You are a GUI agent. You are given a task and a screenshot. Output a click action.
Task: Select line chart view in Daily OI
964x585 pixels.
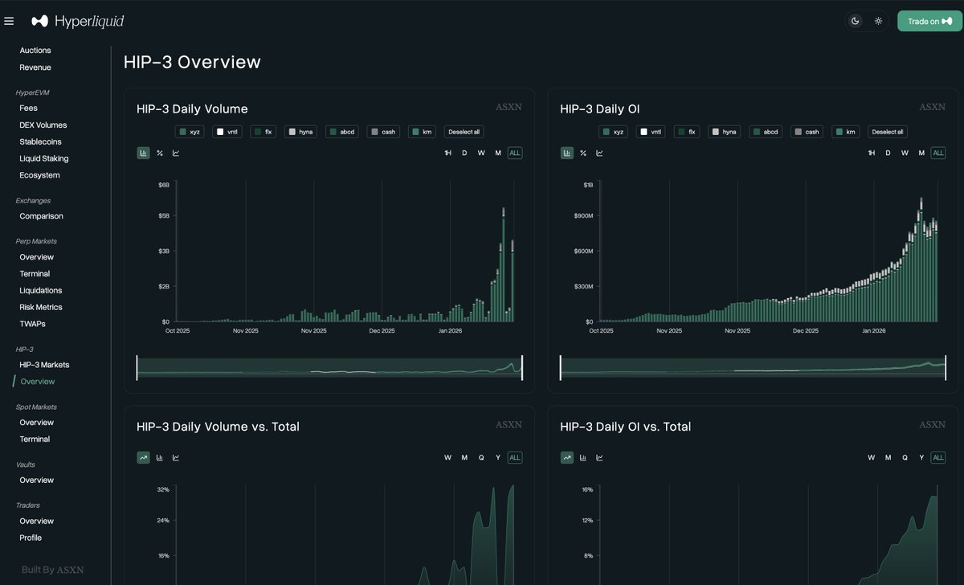[x=599, y=153]
